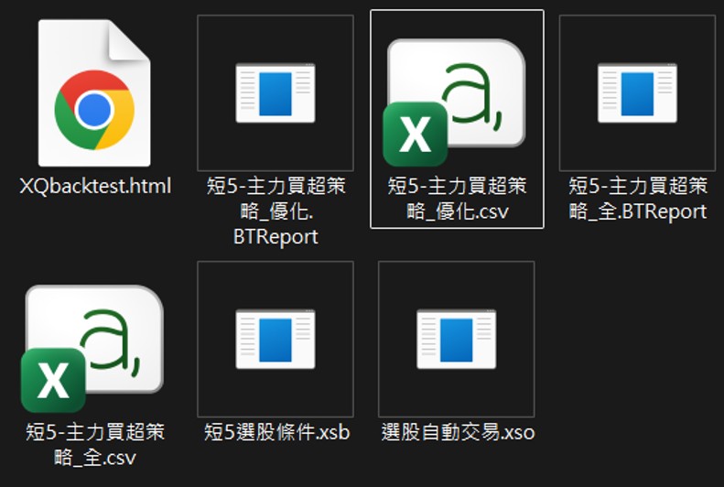Click the 短5選股條件.xsb filename label
Viewport: 724px width, 487px height.
(x=276, y=432)
